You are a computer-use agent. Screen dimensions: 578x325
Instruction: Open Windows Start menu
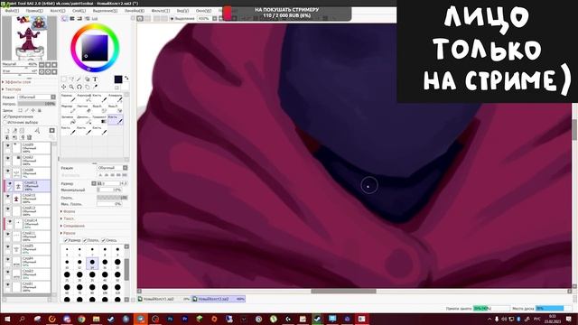coord(7,319)
